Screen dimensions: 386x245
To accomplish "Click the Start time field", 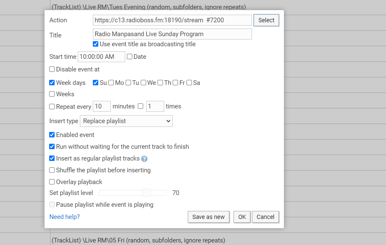I will coord(101,57).
